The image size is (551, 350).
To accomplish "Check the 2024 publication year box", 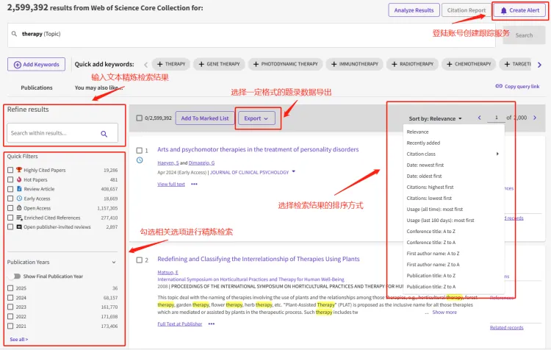I will pos(10,298).
